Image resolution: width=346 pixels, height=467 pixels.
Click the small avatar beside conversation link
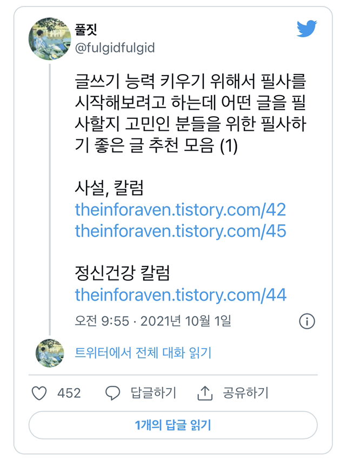[50, 353]
